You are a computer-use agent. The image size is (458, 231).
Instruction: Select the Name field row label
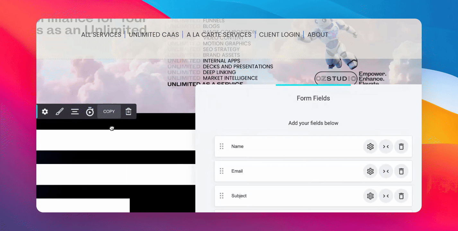coord(237,146)
